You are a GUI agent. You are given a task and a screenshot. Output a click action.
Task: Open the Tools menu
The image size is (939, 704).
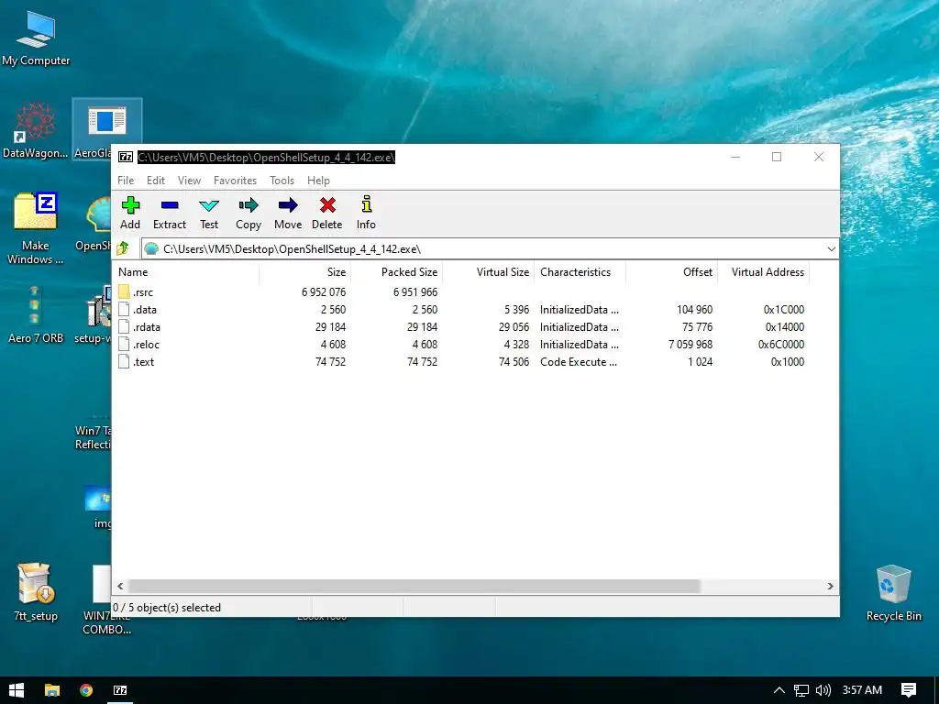[282, 181]
